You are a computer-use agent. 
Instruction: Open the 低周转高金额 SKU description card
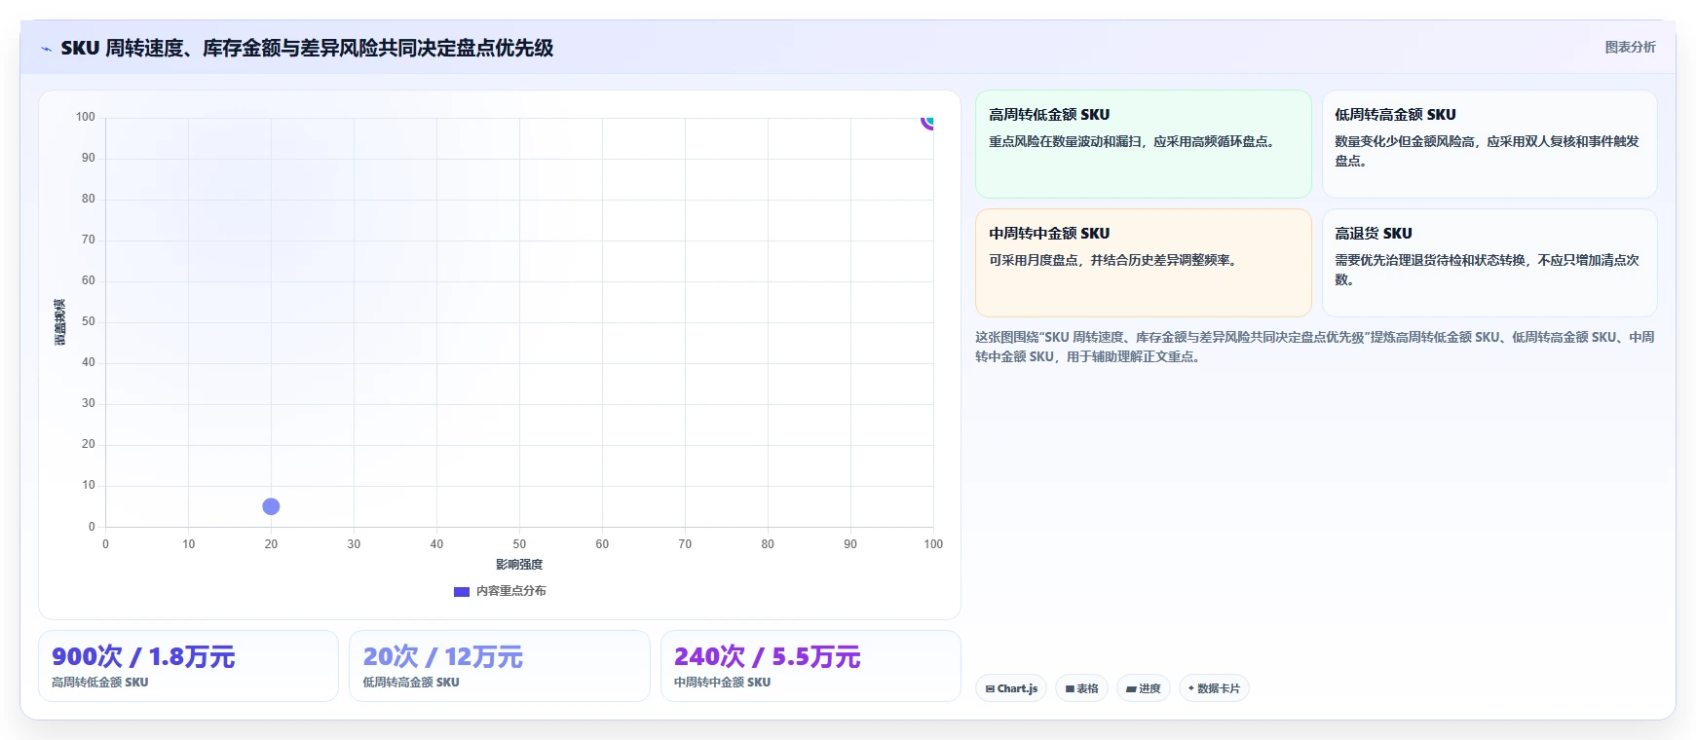(x=1489, y=144)
